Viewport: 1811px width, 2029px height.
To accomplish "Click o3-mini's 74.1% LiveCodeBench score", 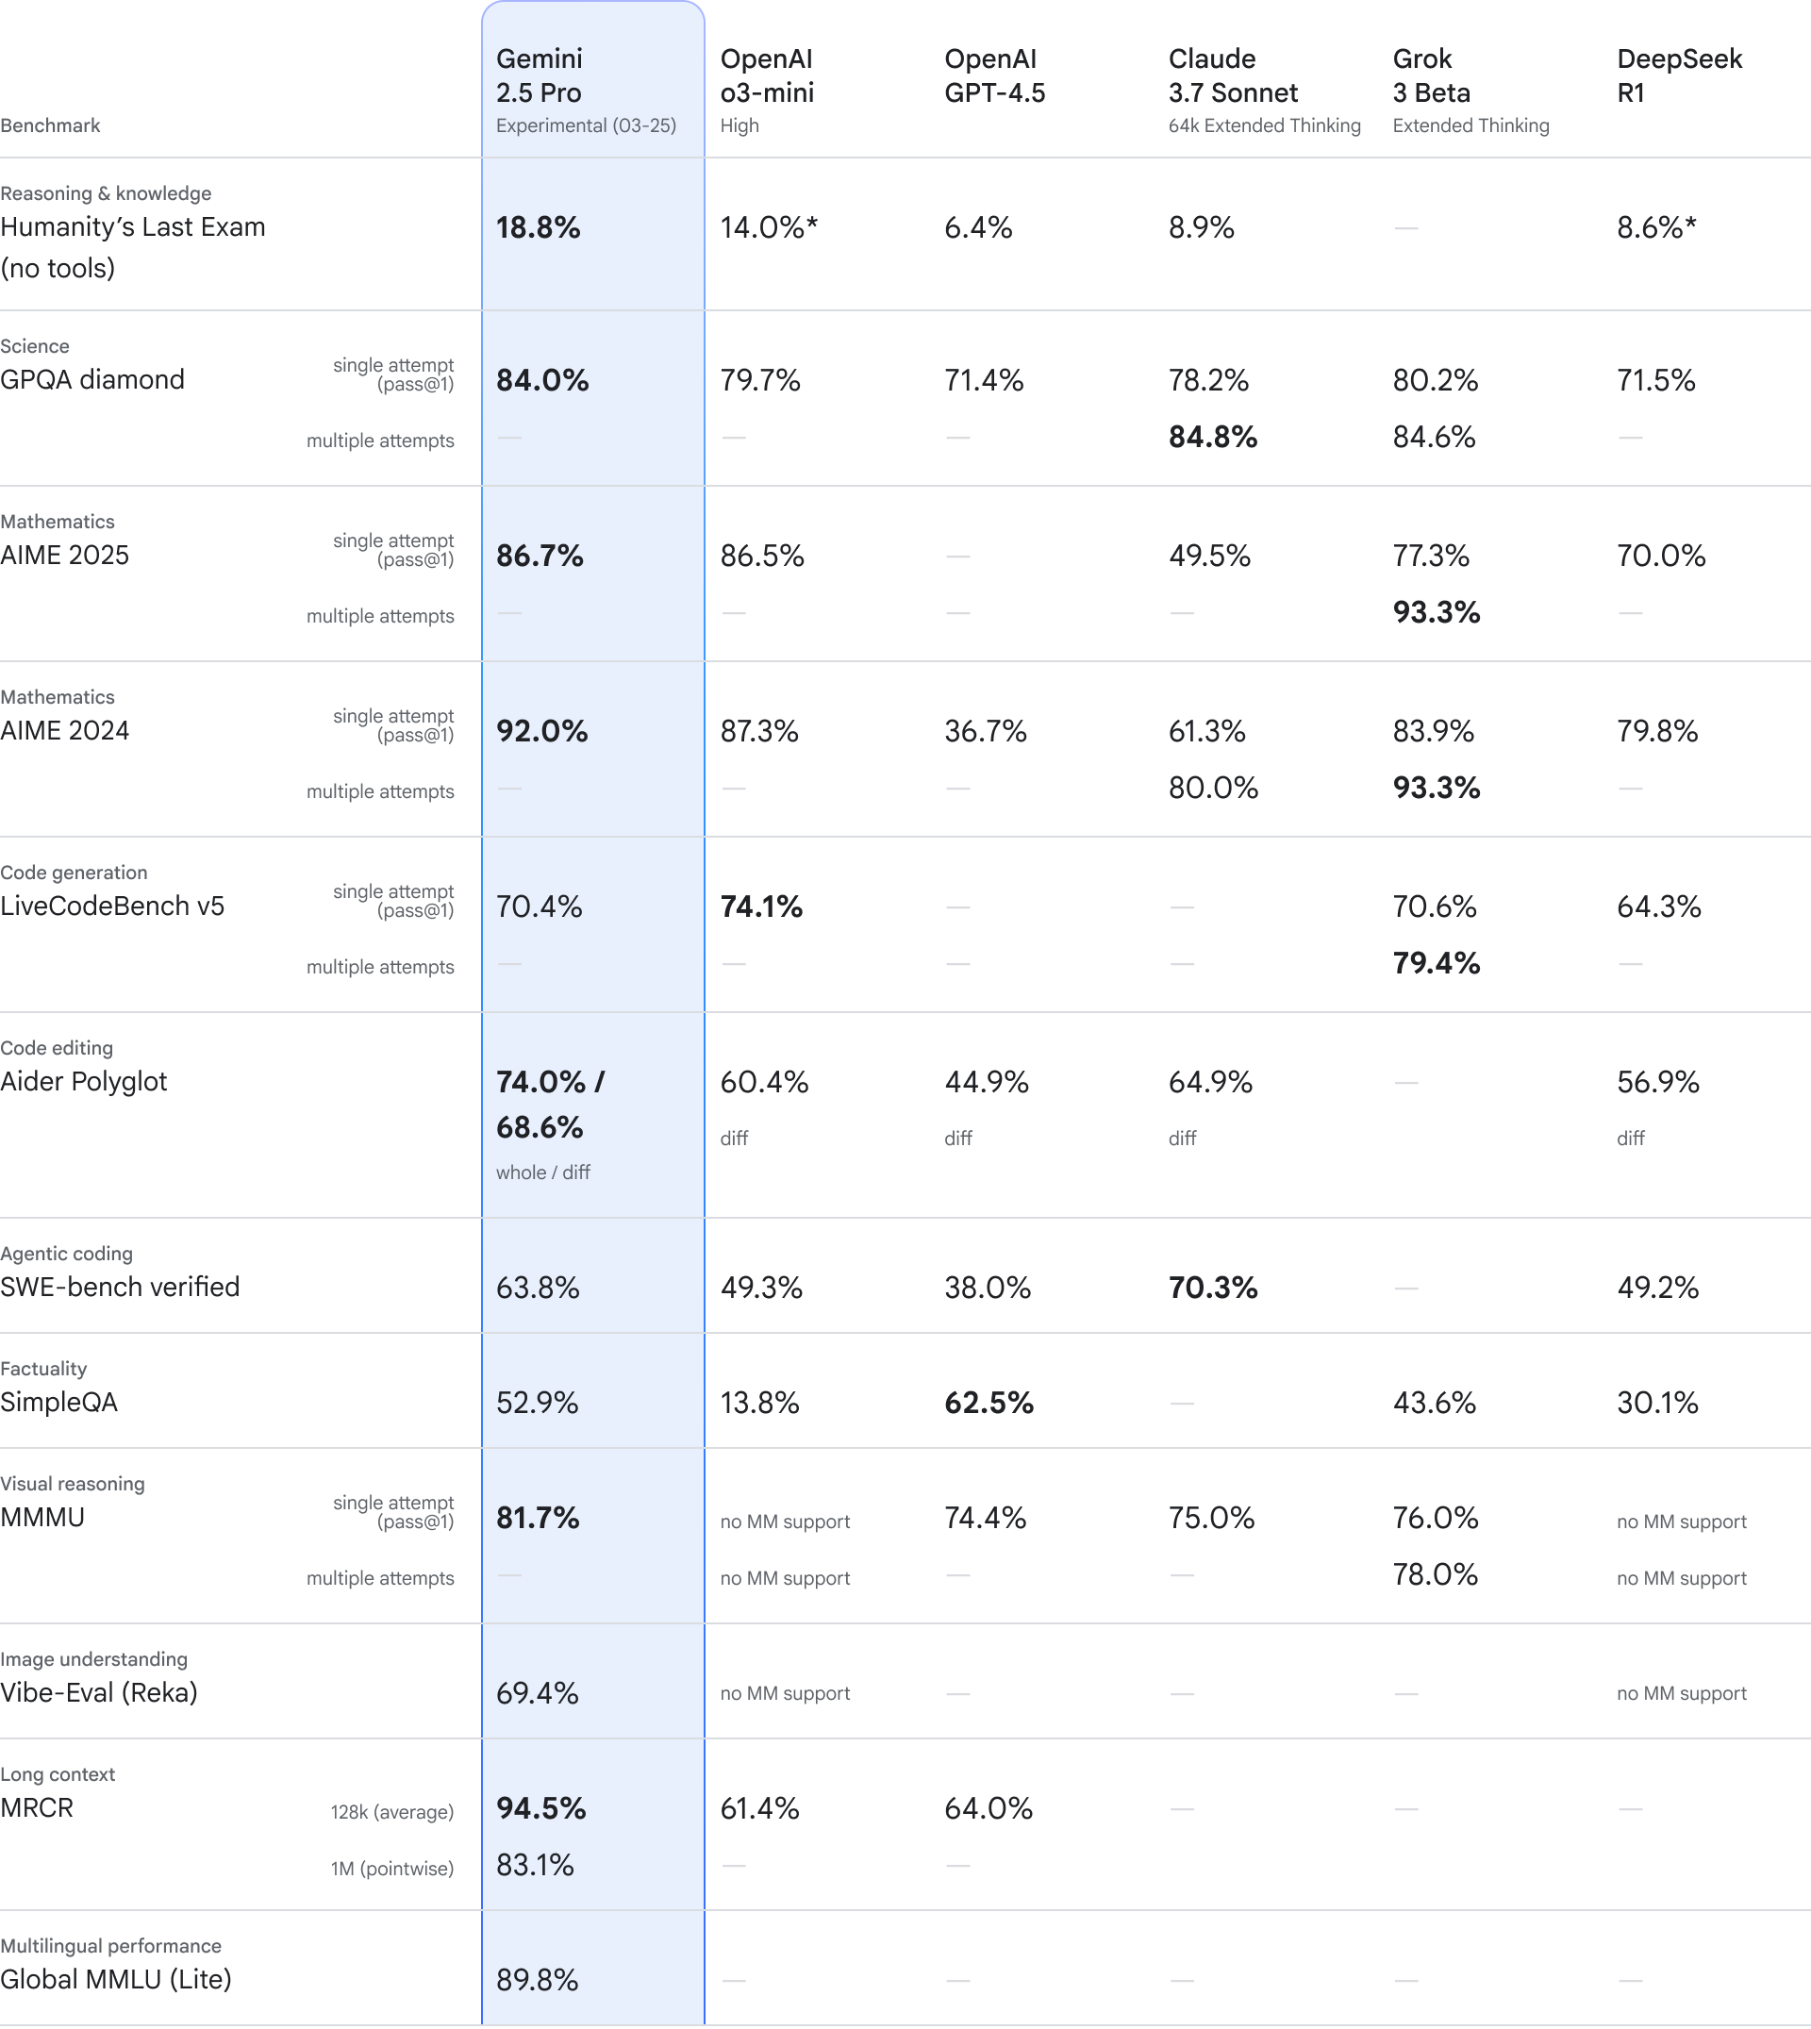I will [x=761, y=906].
